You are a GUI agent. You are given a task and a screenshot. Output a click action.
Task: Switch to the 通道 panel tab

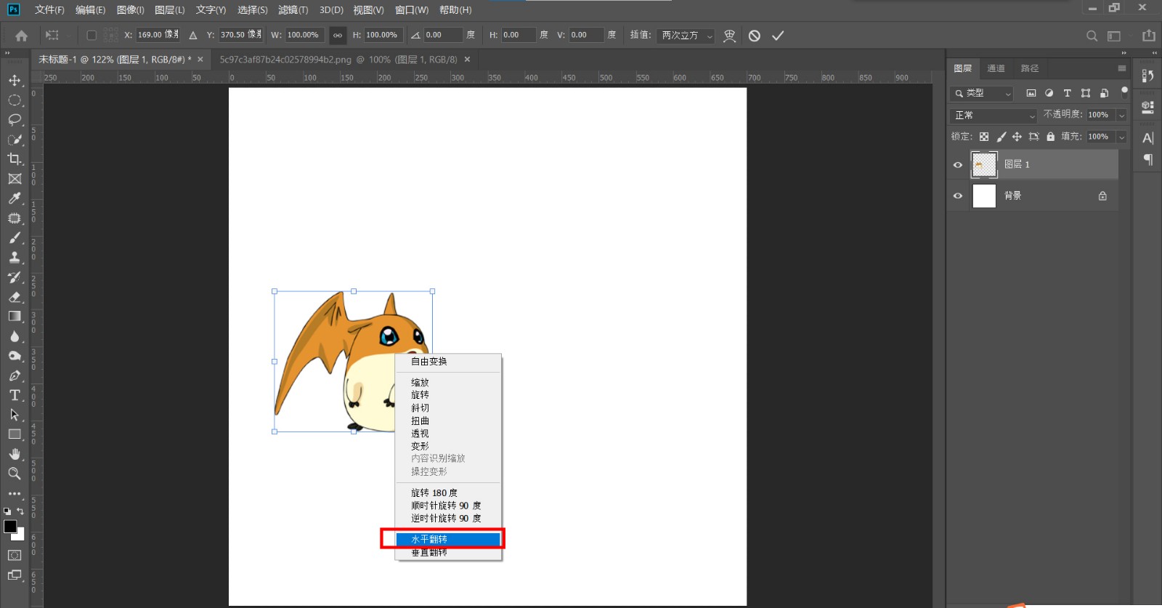tap(996, 68)
